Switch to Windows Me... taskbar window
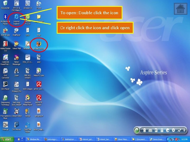The height and width of the screenshot is (142, 190). point(34,139)
